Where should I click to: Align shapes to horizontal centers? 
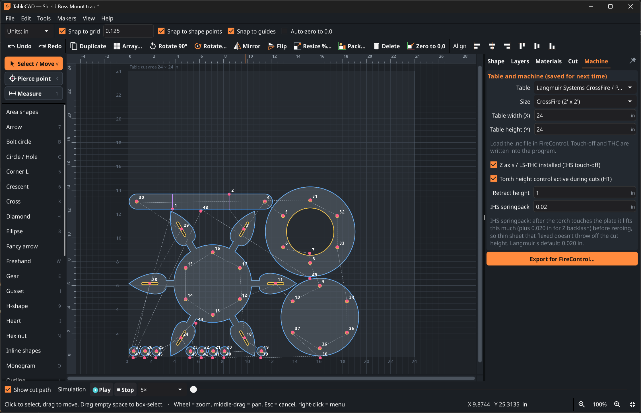tap(492, 46)
